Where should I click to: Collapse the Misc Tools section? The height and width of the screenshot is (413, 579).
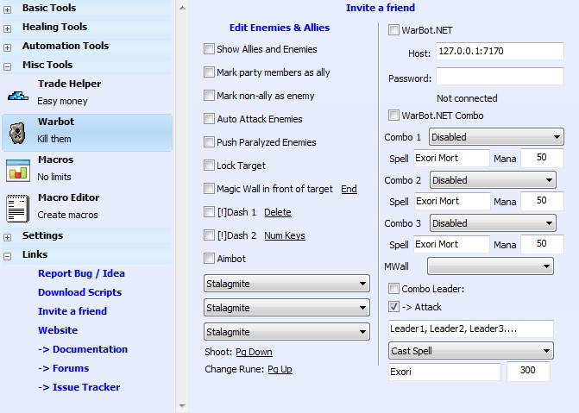point(8,66)
